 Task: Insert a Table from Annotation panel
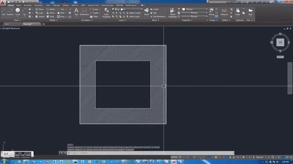[94, 16]
